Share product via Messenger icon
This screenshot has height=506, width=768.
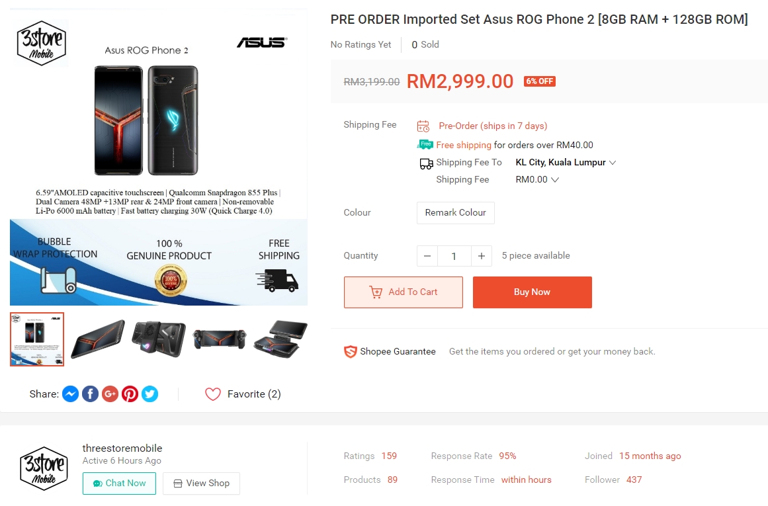[x=71, y=394]
